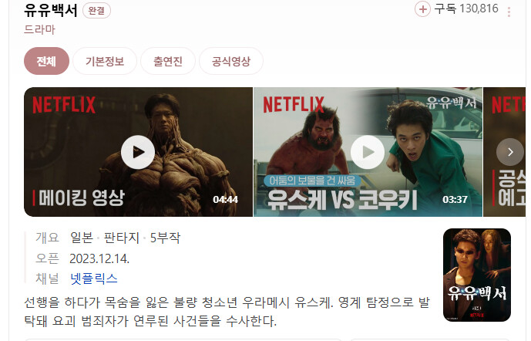
Task: Select the 전체 tab
Action: click(x=46, y=62)
